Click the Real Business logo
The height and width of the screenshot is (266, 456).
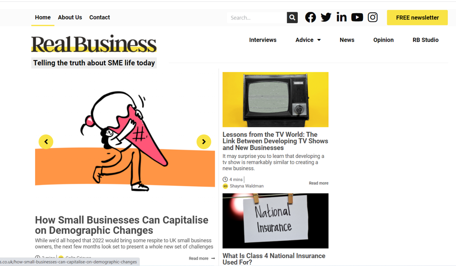[x=94, y=44]
